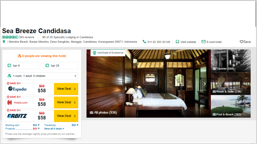
Task: View Deal from Hotels.com
Action: (66, 103)
